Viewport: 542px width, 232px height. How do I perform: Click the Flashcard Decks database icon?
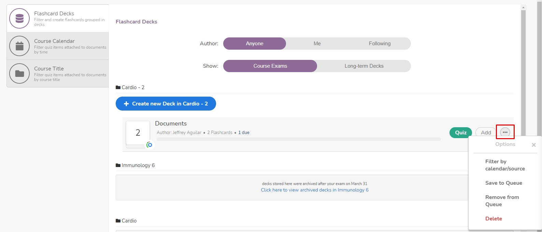coord(19,18)
